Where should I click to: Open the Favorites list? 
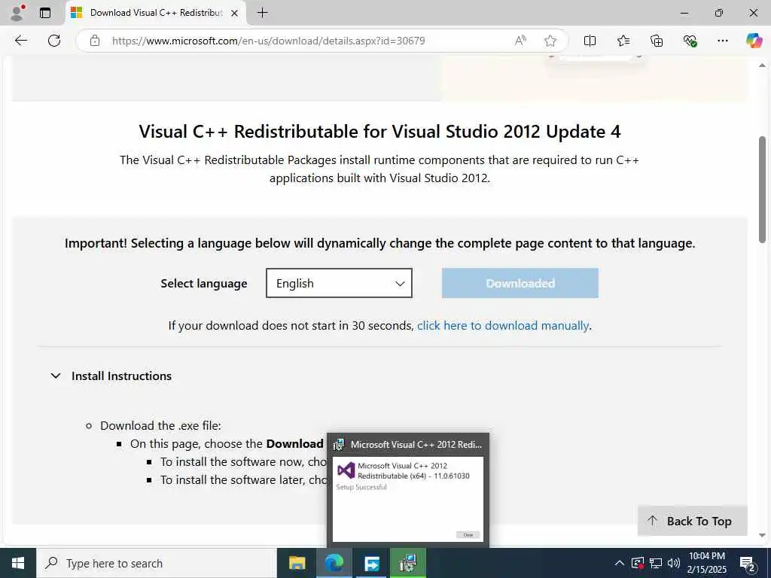tap(623, 41)
